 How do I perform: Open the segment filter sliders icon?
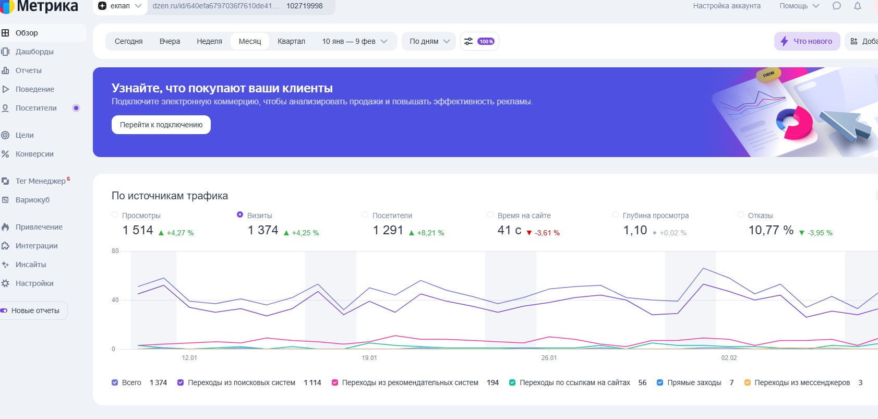pyautogui.click(x=468, y=41)
